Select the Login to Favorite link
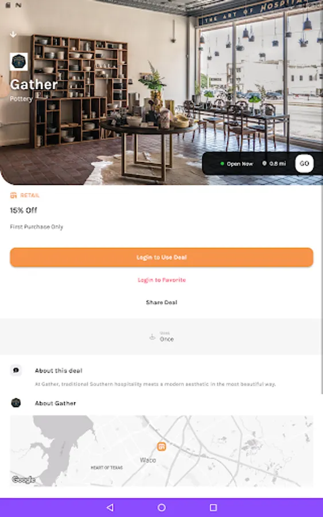 tap(162, 280)
